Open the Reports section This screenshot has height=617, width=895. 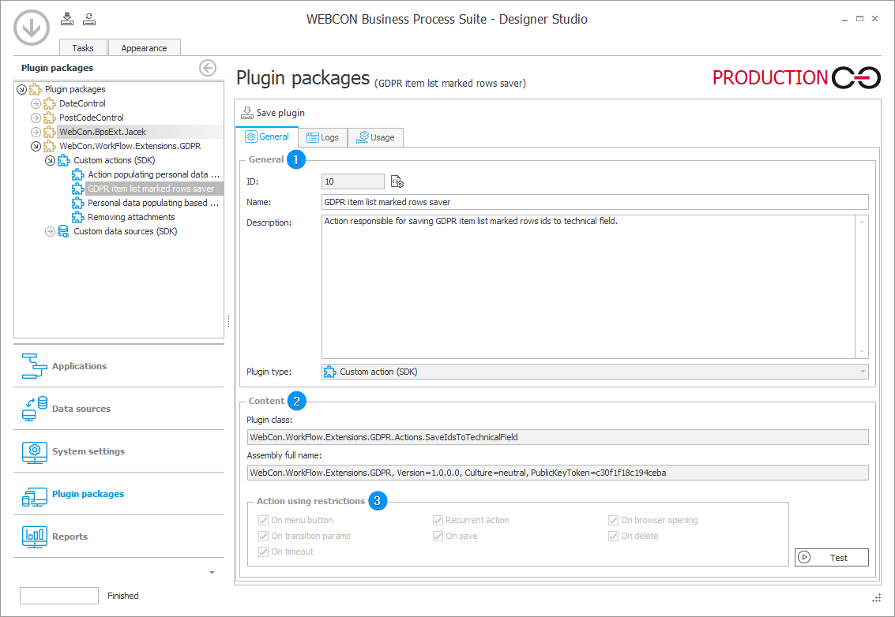[x=118, y=537]
